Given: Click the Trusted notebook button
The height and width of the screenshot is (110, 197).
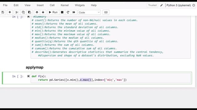Looking at the screenshot, I should [x=152, y=5].
